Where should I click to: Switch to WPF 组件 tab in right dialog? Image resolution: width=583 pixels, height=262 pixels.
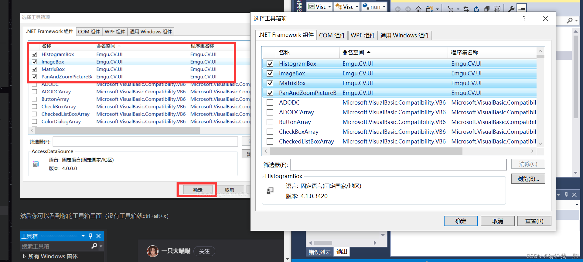[x=363, y=35]
